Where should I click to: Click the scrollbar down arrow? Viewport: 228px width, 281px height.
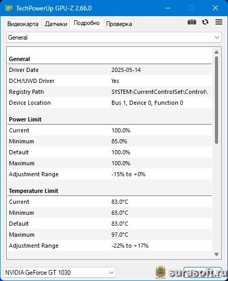pos(216,254)
